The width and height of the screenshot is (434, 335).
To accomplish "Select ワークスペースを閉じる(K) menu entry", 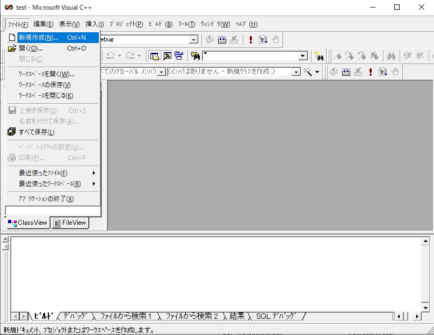I will (x=53, y=96).
